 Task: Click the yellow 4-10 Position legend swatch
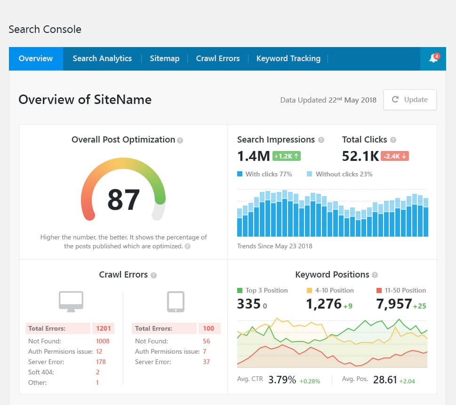[310, 290]
